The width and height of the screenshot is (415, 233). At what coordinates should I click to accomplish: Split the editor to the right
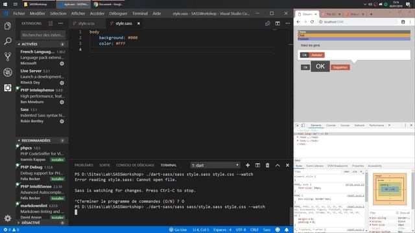click(278, 23)
